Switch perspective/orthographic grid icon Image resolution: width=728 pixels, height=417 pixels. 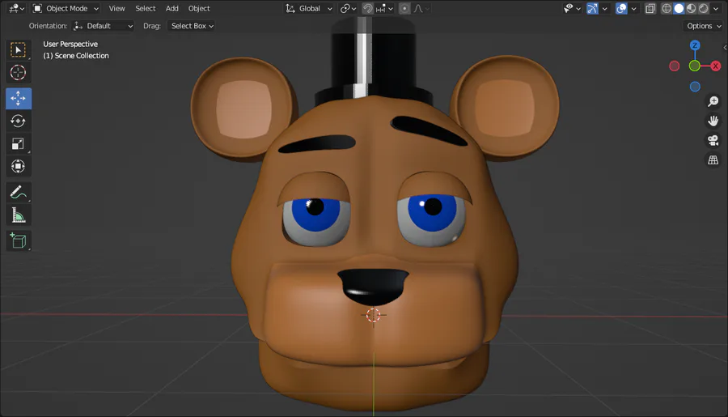coord(713,160)
